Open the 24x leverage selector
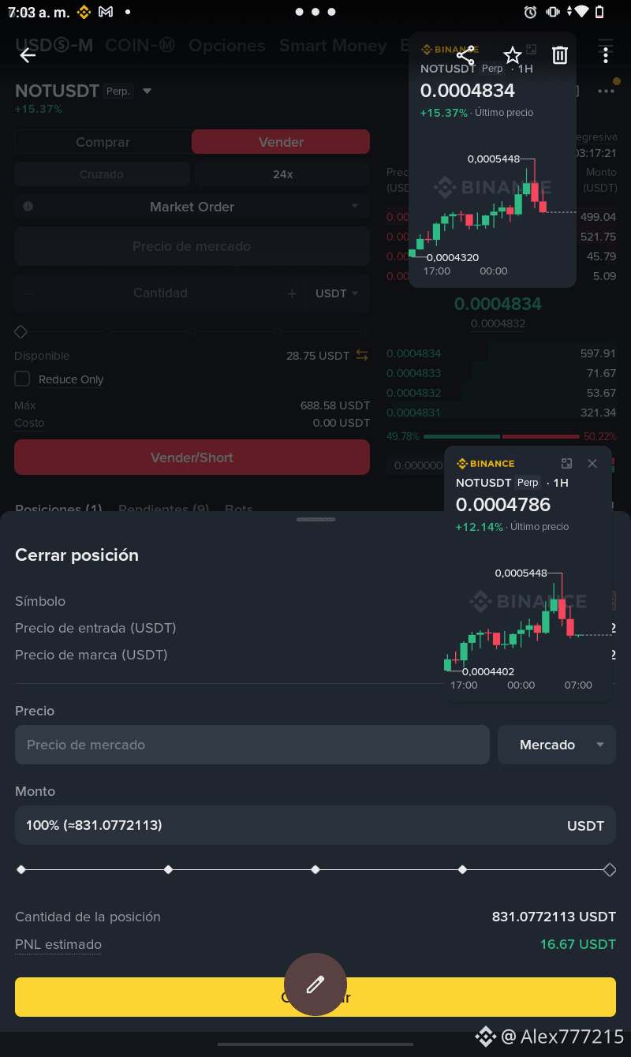 (282, 174)
